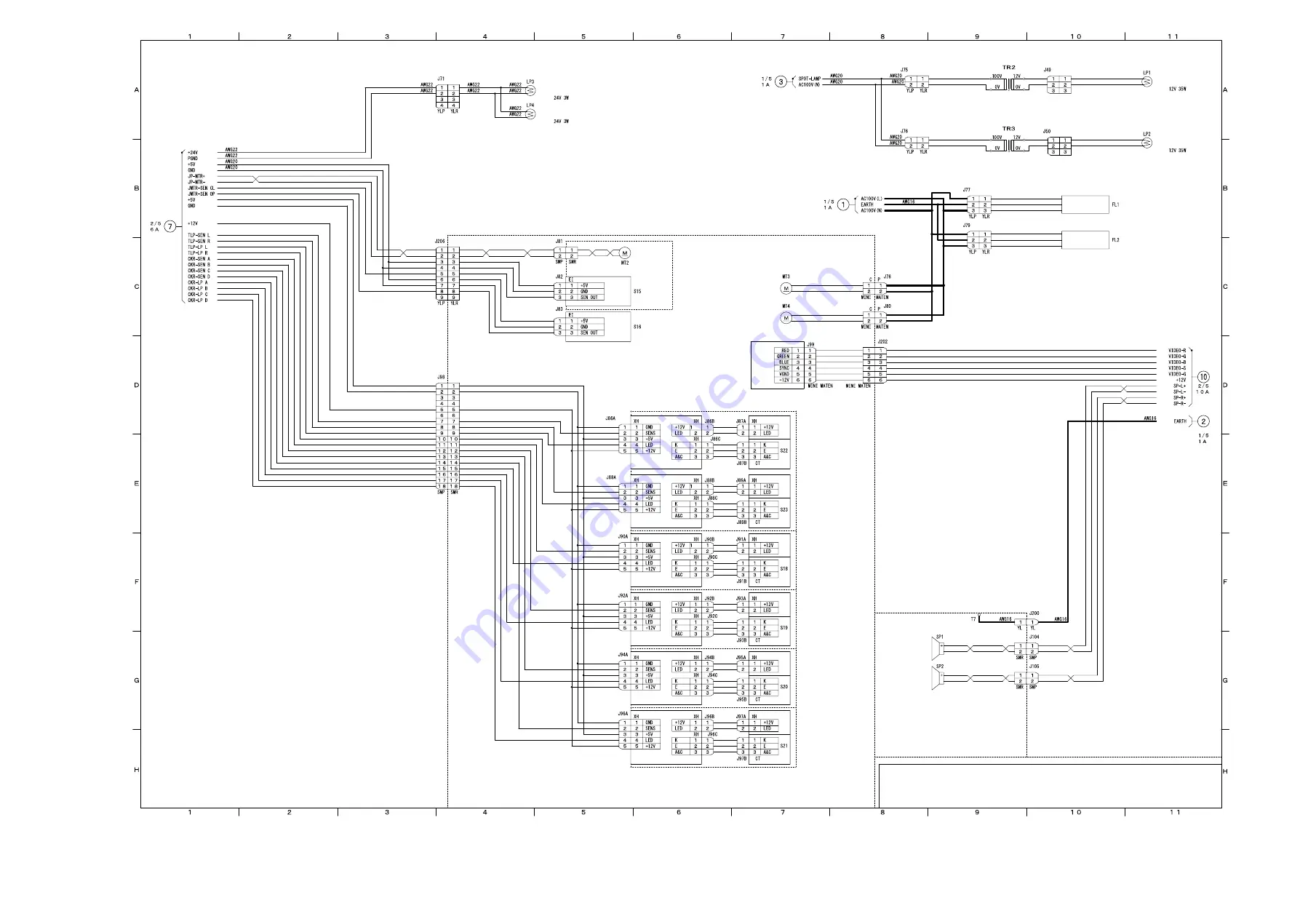Click the J71 connector label
This screenshot has width=1300, height=919.
(x=441, y=79)
